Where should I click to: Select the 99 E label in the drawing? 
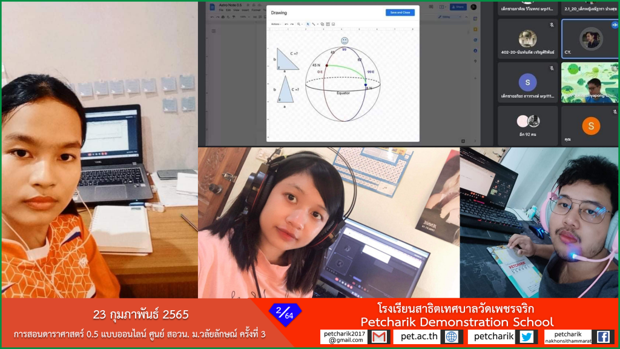click(x=371, y=71)
